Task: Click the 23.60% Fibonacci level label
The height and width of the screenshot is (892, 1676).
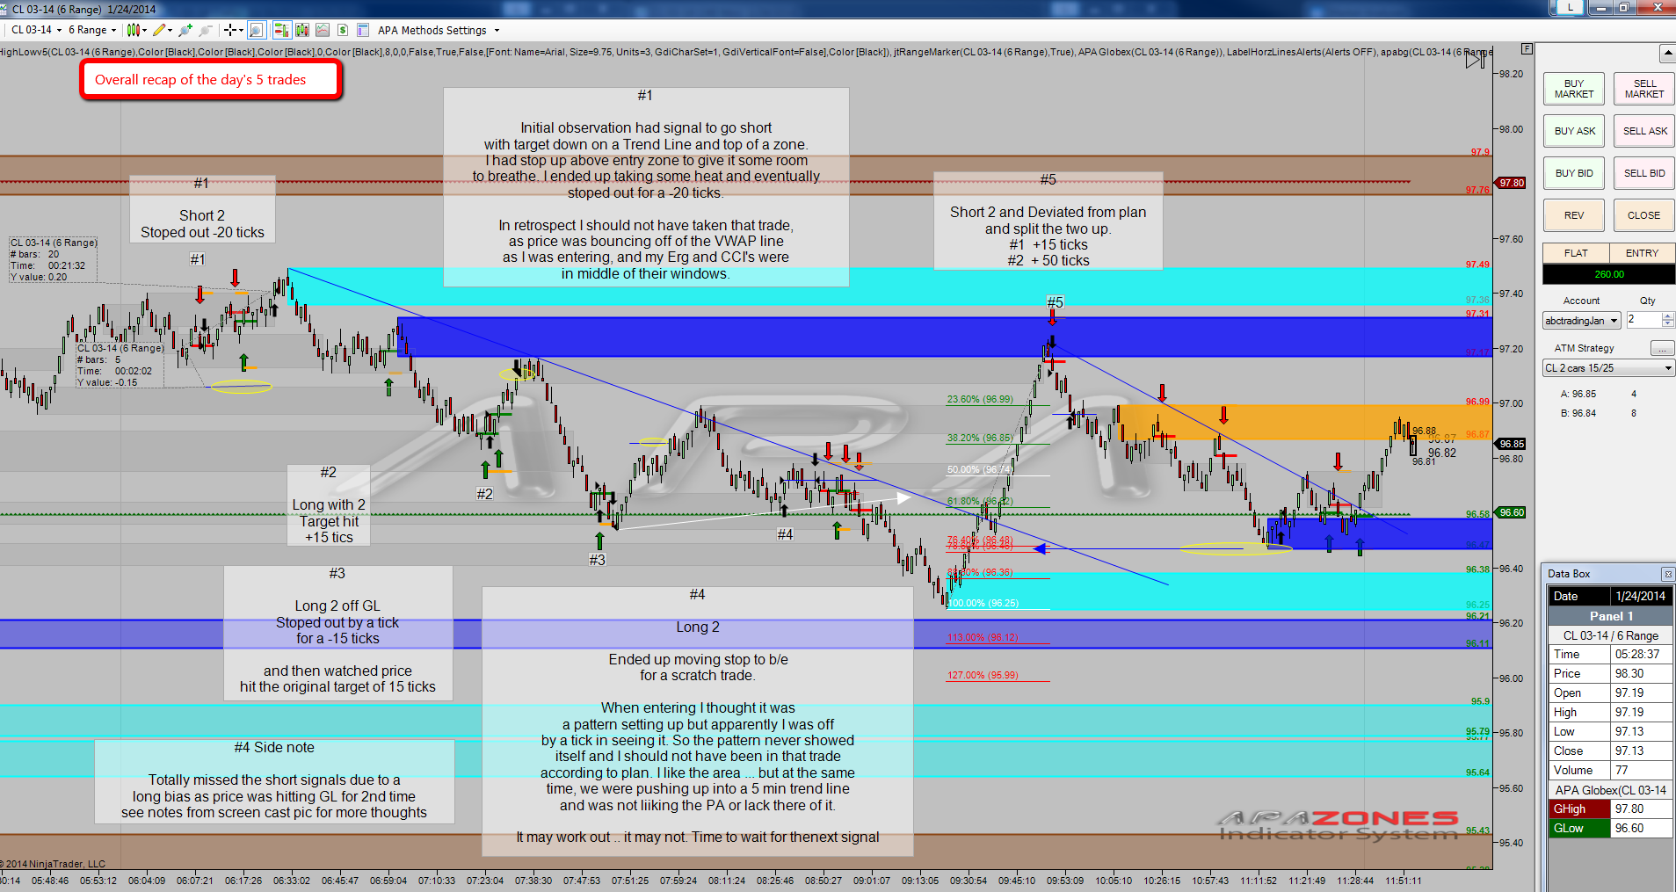Action: [979, 399]
